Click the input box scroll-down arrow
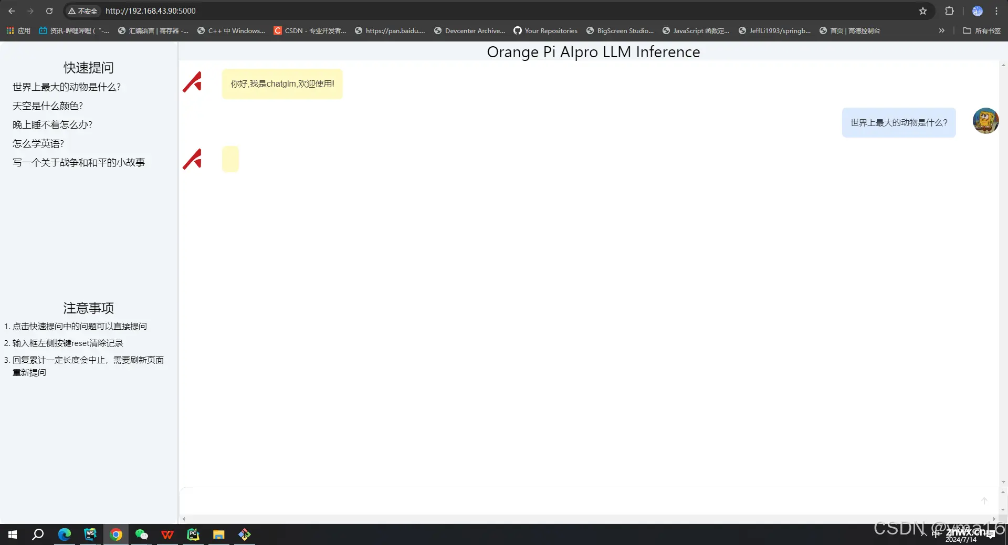Image resolution: width=1008 pixels, height=545 pixels. pyautogui.click(x=1003, y=510)
